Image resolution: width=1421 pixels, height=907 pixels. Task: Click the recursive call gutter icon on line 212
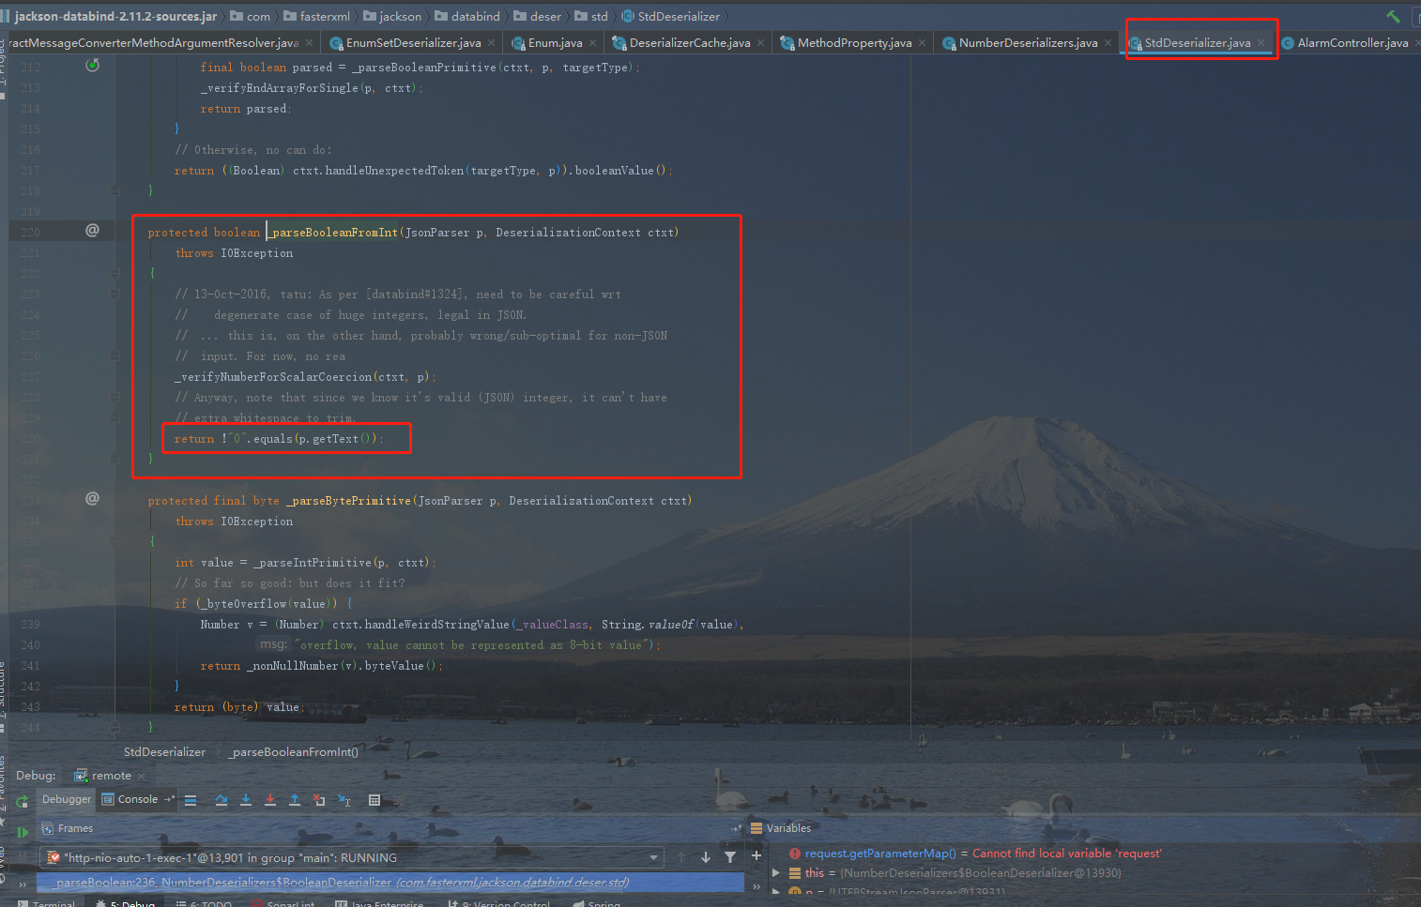tap(92, 66)
